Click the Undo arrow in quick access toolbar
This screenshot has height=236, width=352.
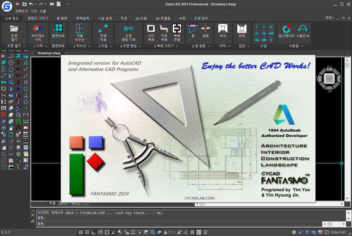(31, 4)
